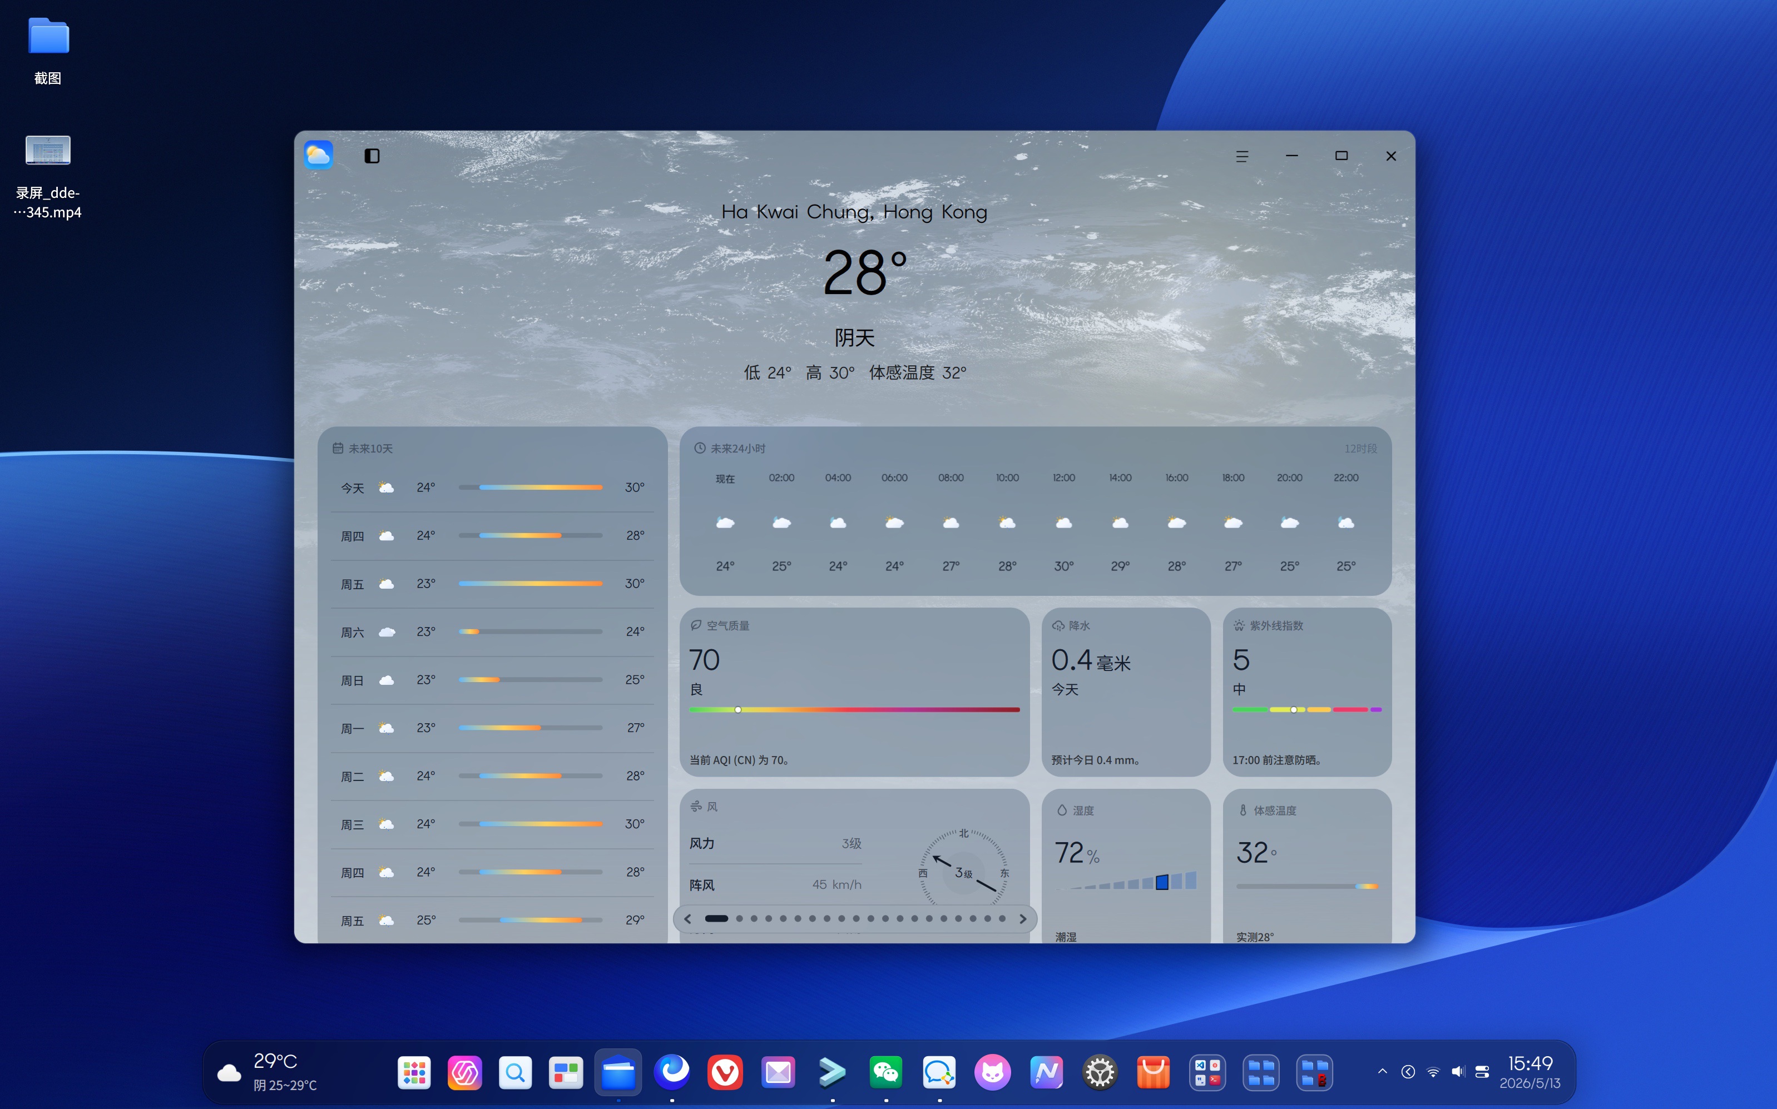The width and height of the screenshot is (1777, 1109).
Task: Open the 截图 folder on desktop
Action: [48, 51]
